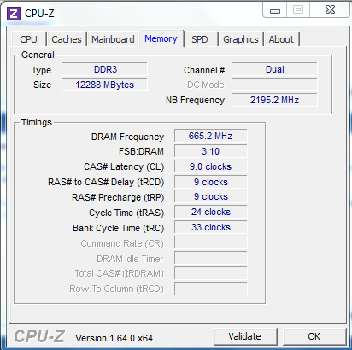Click the empty Command Rate field

pyautogui.click(x=211, y=243)
